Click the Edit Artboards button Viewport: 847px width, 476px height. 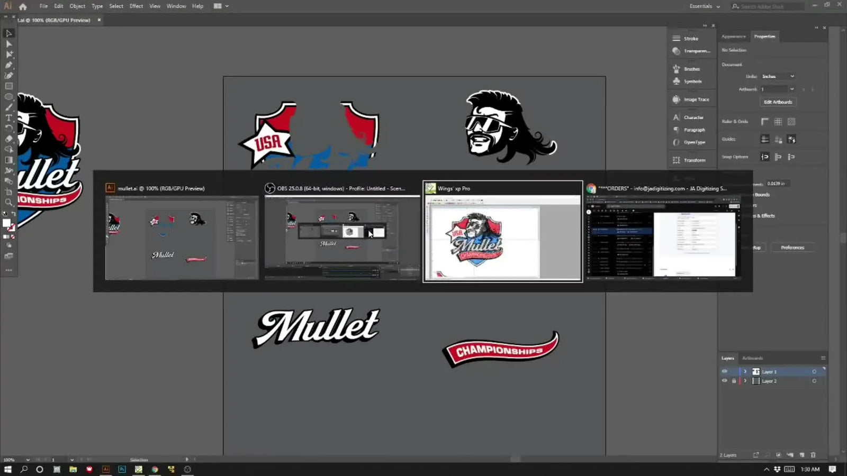[x=778, y=102]
